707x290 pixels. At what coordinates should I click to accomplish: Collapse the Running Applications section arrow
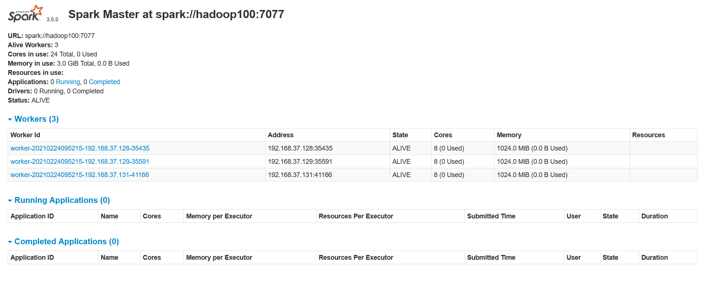[10, 201]
